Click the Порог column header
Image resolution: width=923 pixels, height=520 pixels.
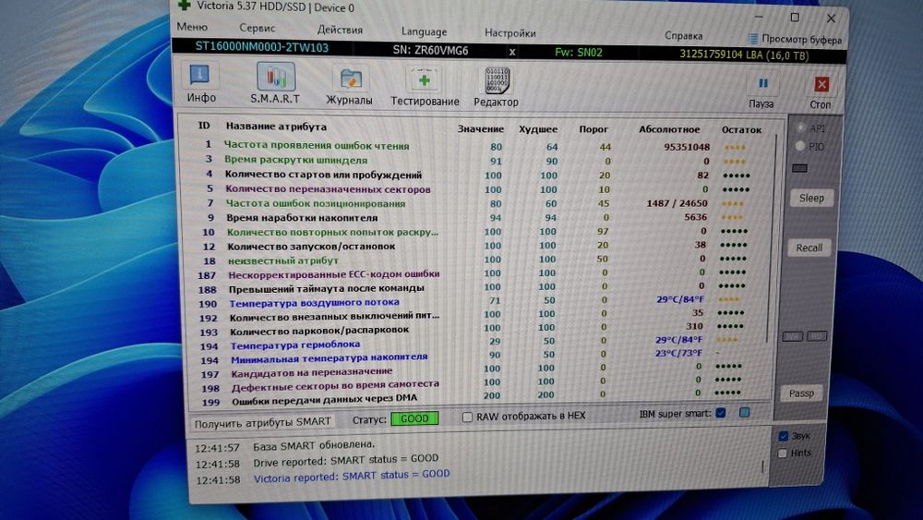coord(593,129)
